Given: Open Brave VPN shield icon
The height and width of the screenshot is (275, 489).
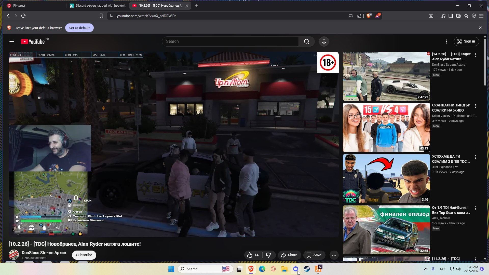Looking at the screenshot, I should tap(474, 16).
